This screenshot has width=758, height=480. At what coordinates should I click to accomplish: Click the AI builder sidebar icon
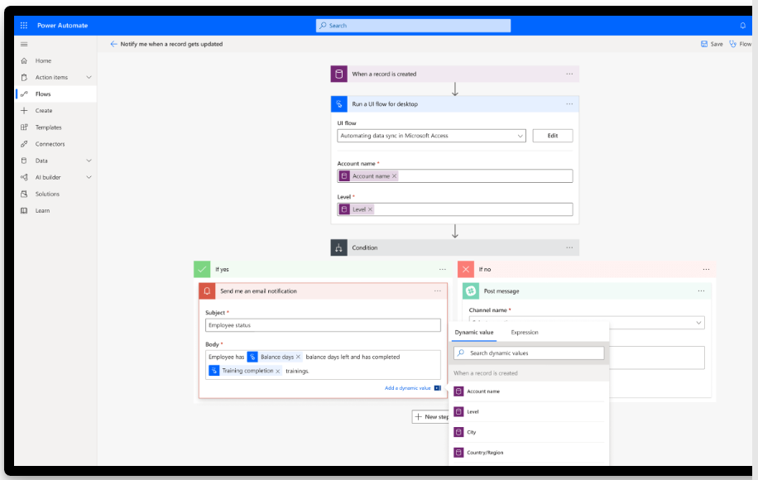[x=24, y=177]
